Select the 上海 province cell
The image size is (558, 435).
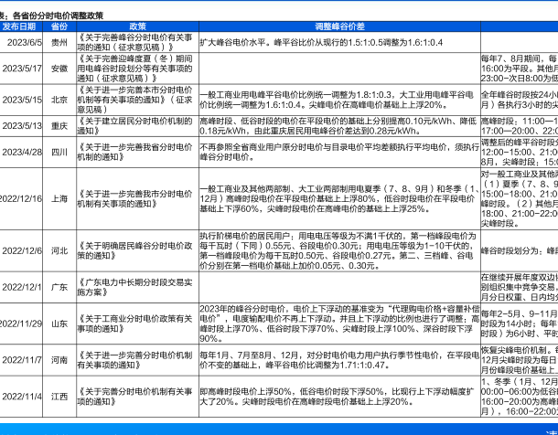[x=59, y=197]
